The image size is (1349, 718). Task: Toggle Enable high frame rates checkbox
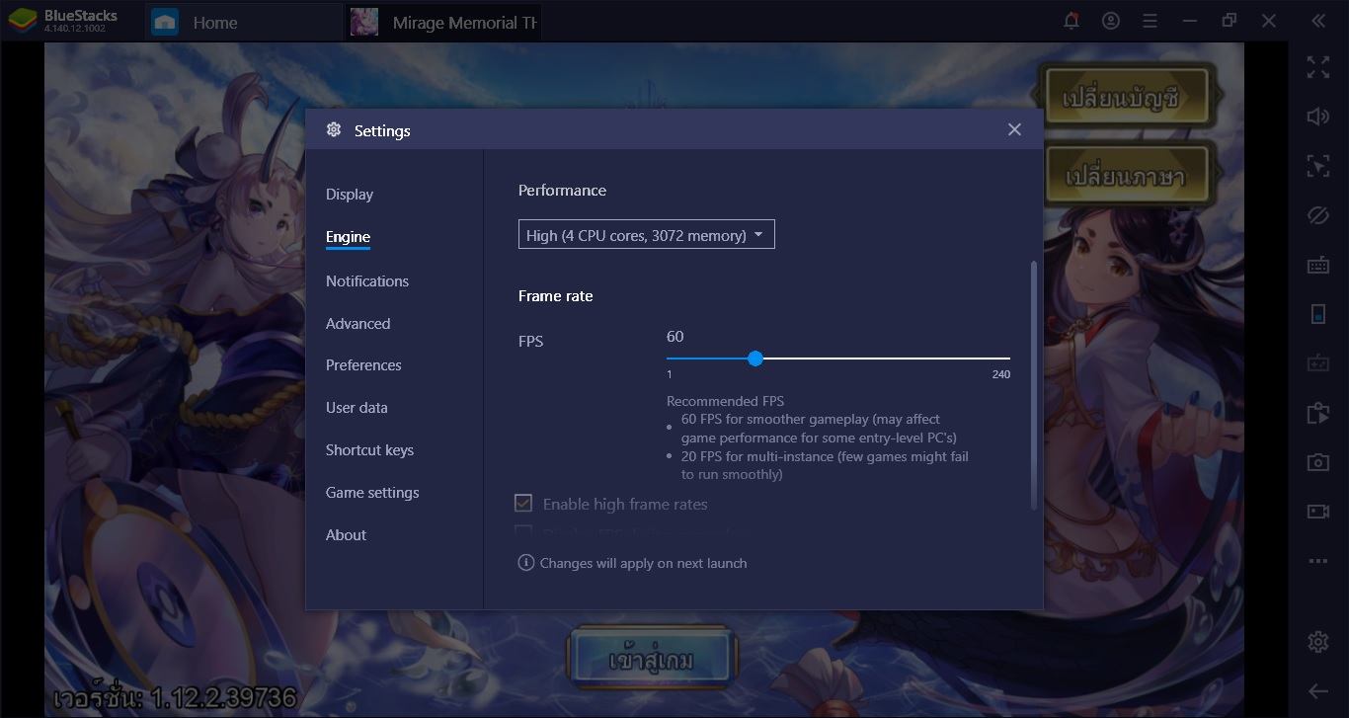[x=523, y=504]
